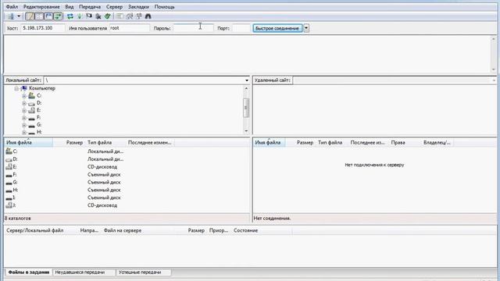
Task: Switch to the Файлы в задании tab
Action: (28, 272)
